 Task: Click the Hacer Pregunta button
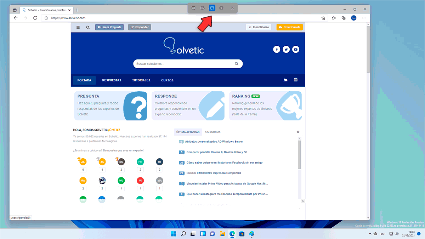point(109,27)
